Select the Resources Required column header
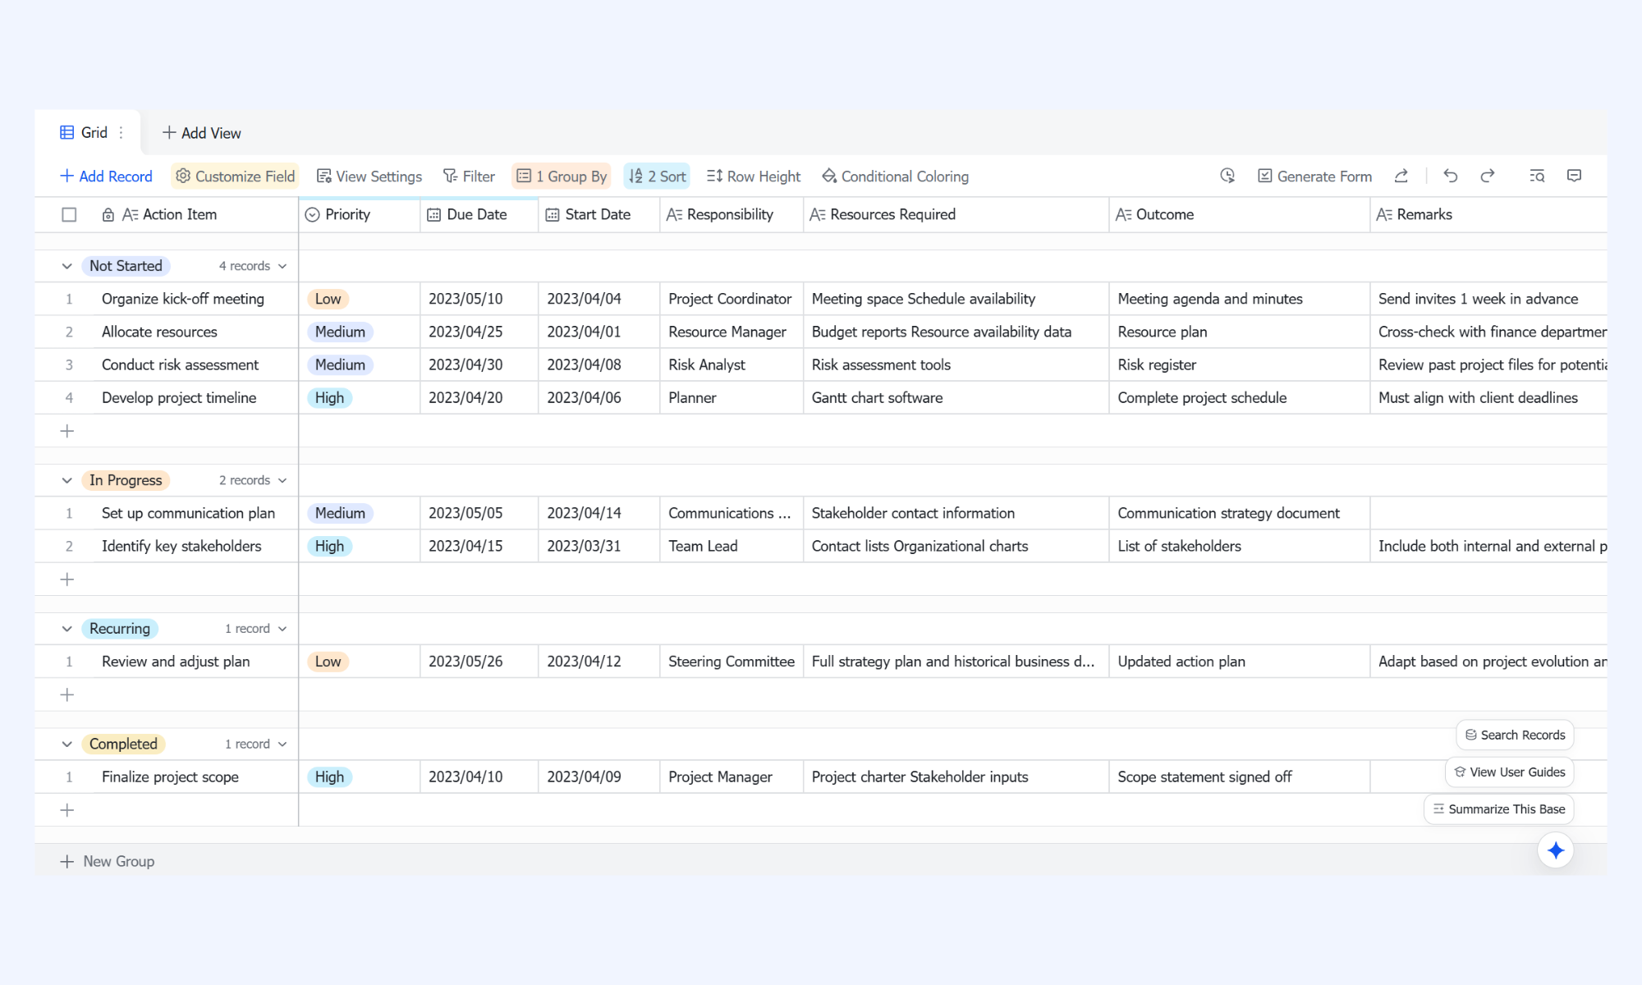The width and height of the screenshot is (1642, 985). coord(956,215)
